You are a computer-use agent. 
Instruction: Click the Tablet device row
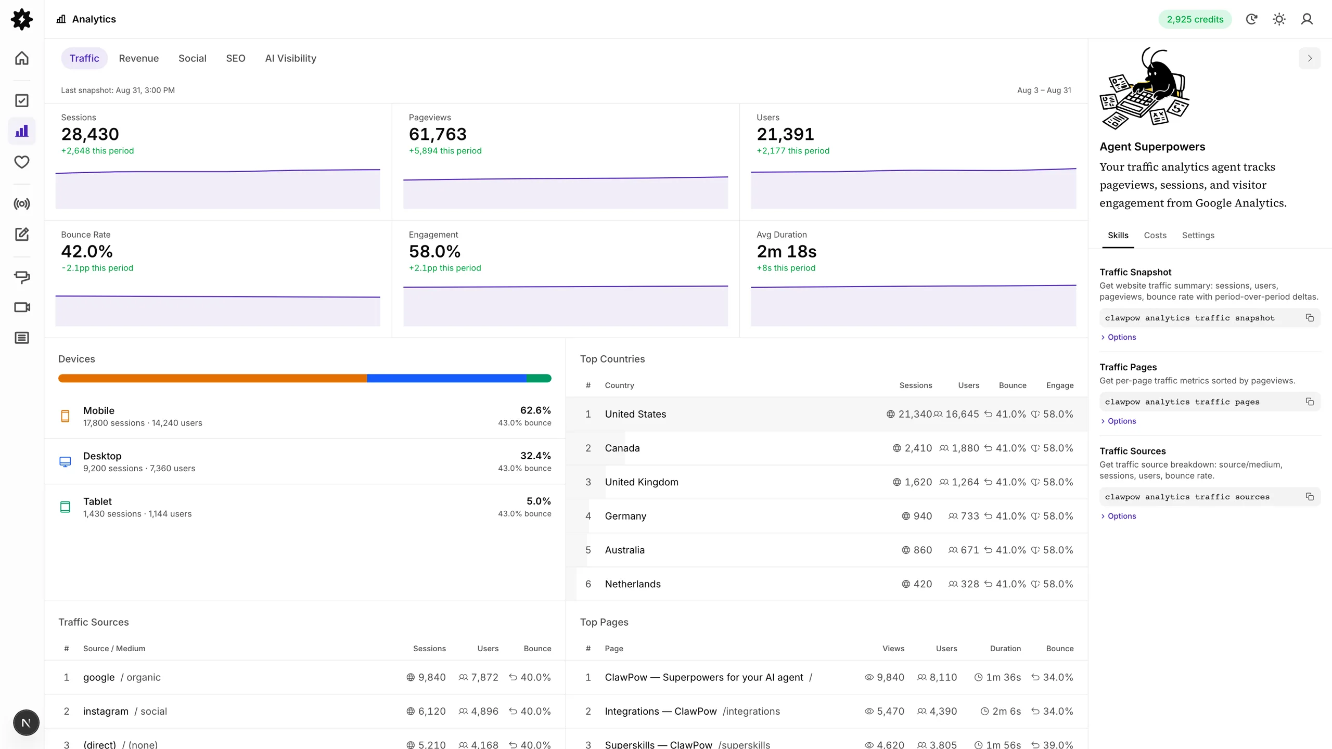click(305, 507)
